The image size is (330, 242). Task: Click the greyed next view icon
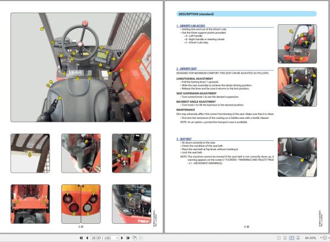(141, 238)
